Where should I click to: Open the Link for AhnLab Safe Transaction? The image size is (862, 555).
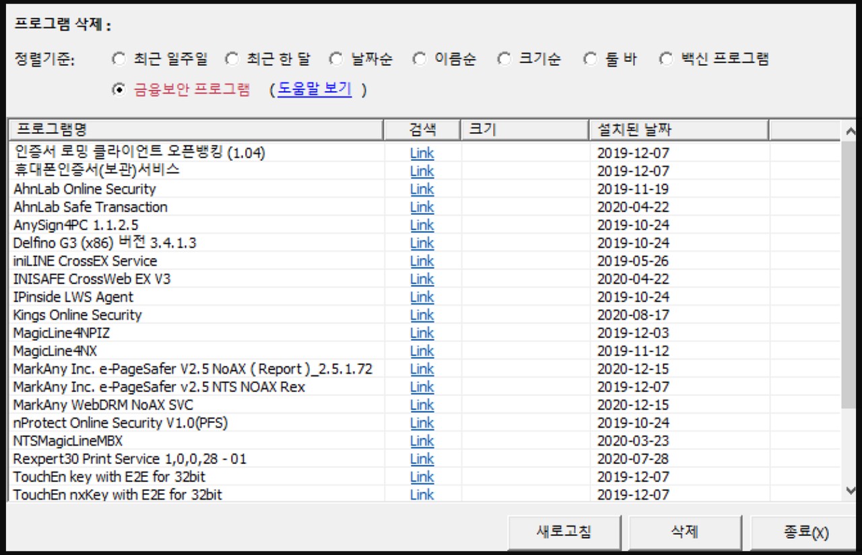point(422,207)
